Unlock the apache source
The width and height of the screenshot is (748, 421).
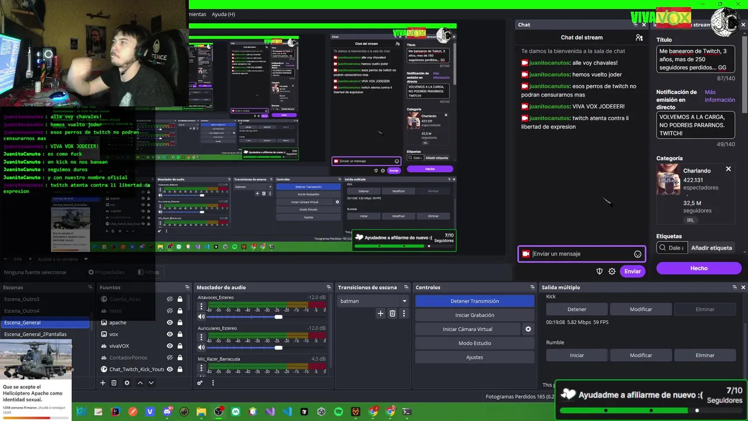[x=180, y=323]
